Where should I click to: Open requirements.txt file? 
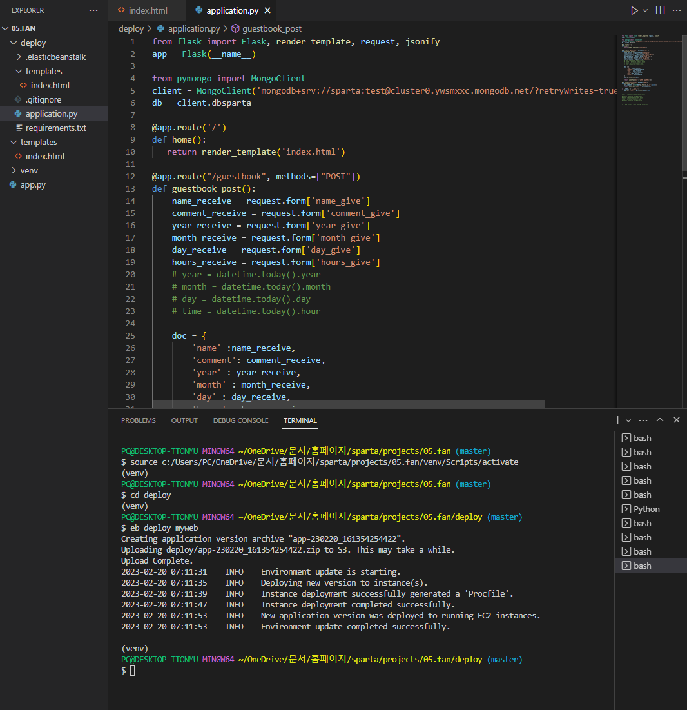pos(55,128)
